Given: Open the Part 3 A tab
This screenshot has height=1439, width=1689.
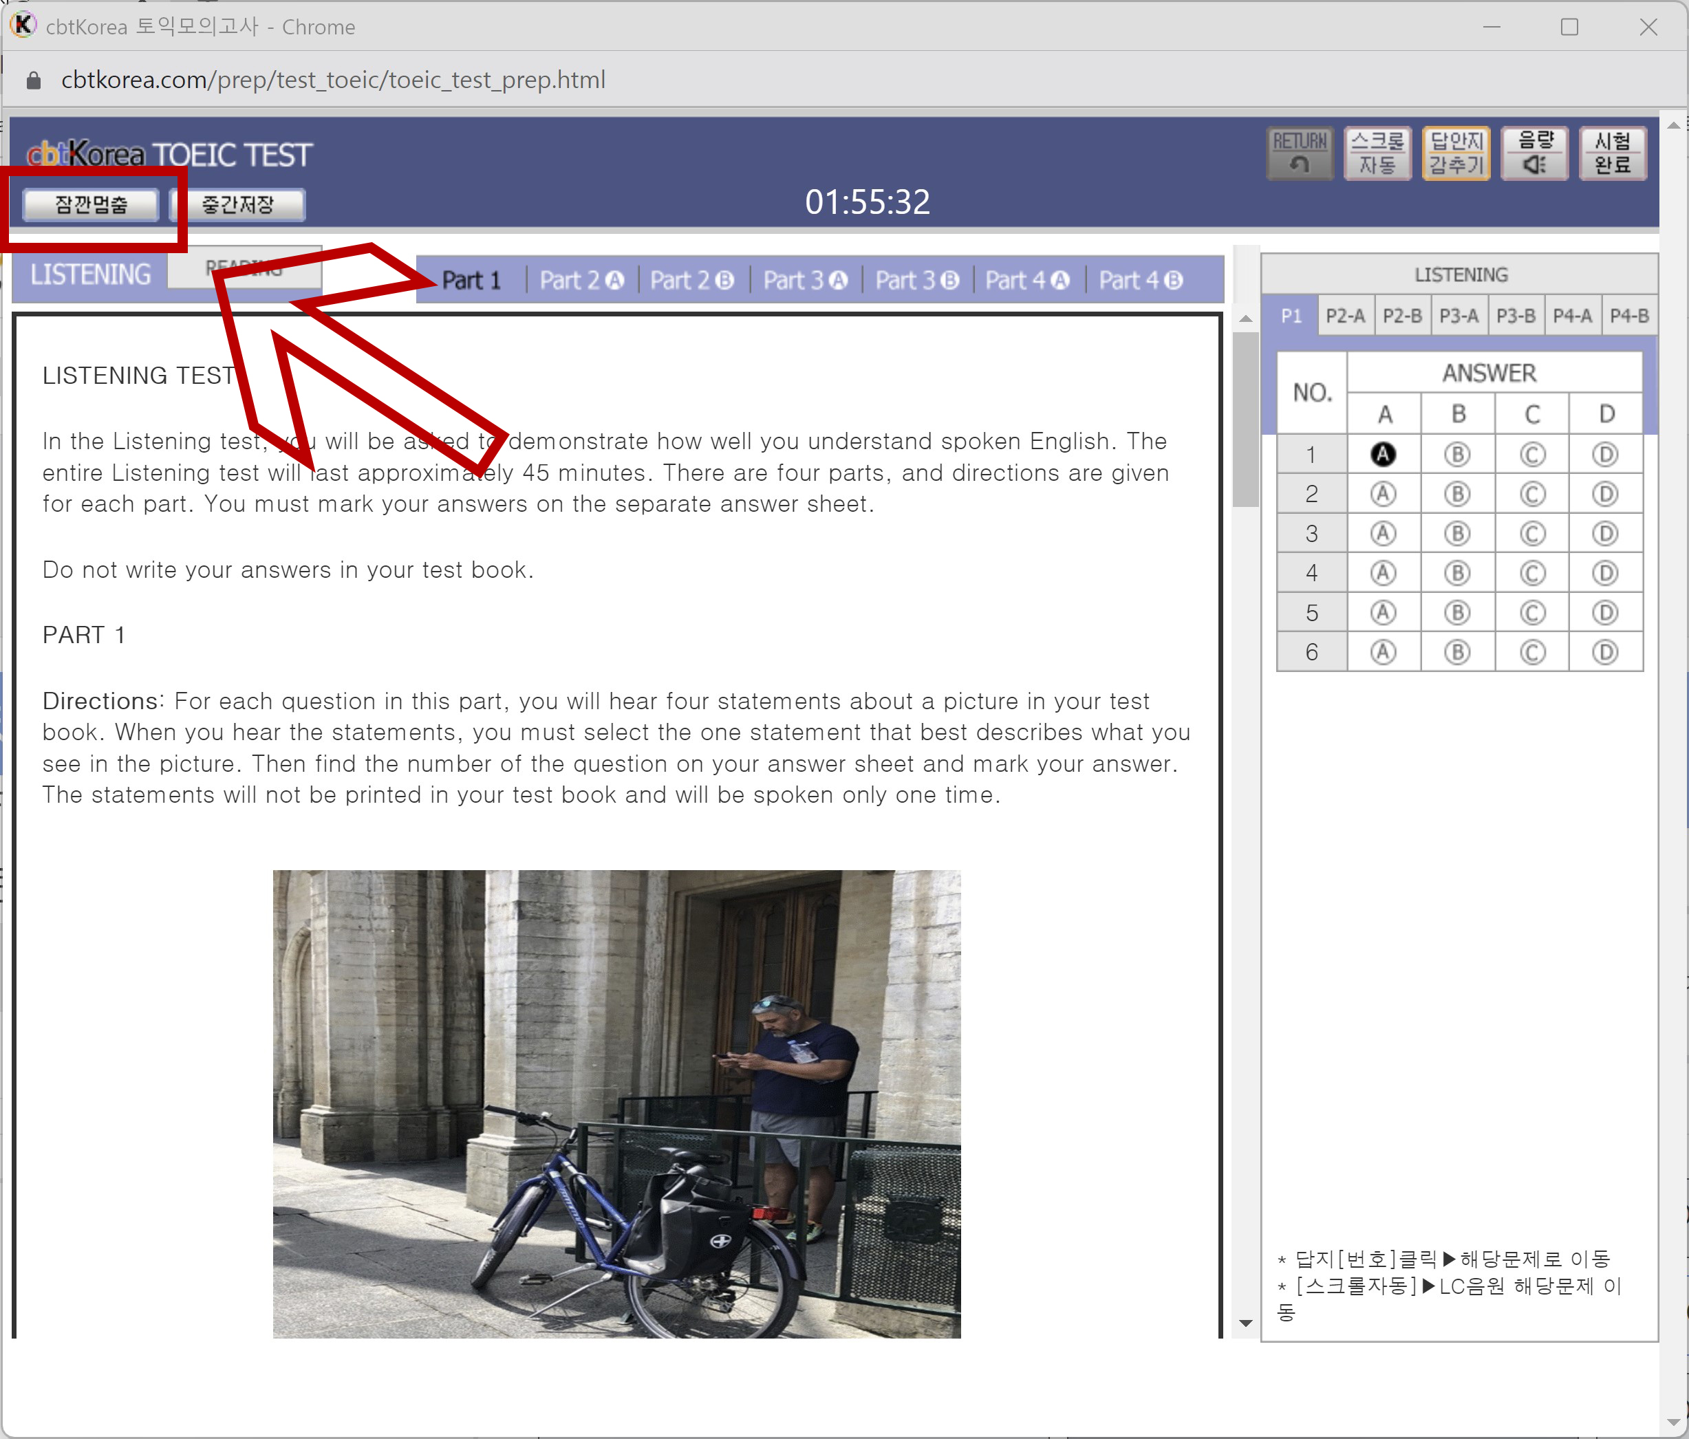Looking at the screenshot, I should point(806,281).
